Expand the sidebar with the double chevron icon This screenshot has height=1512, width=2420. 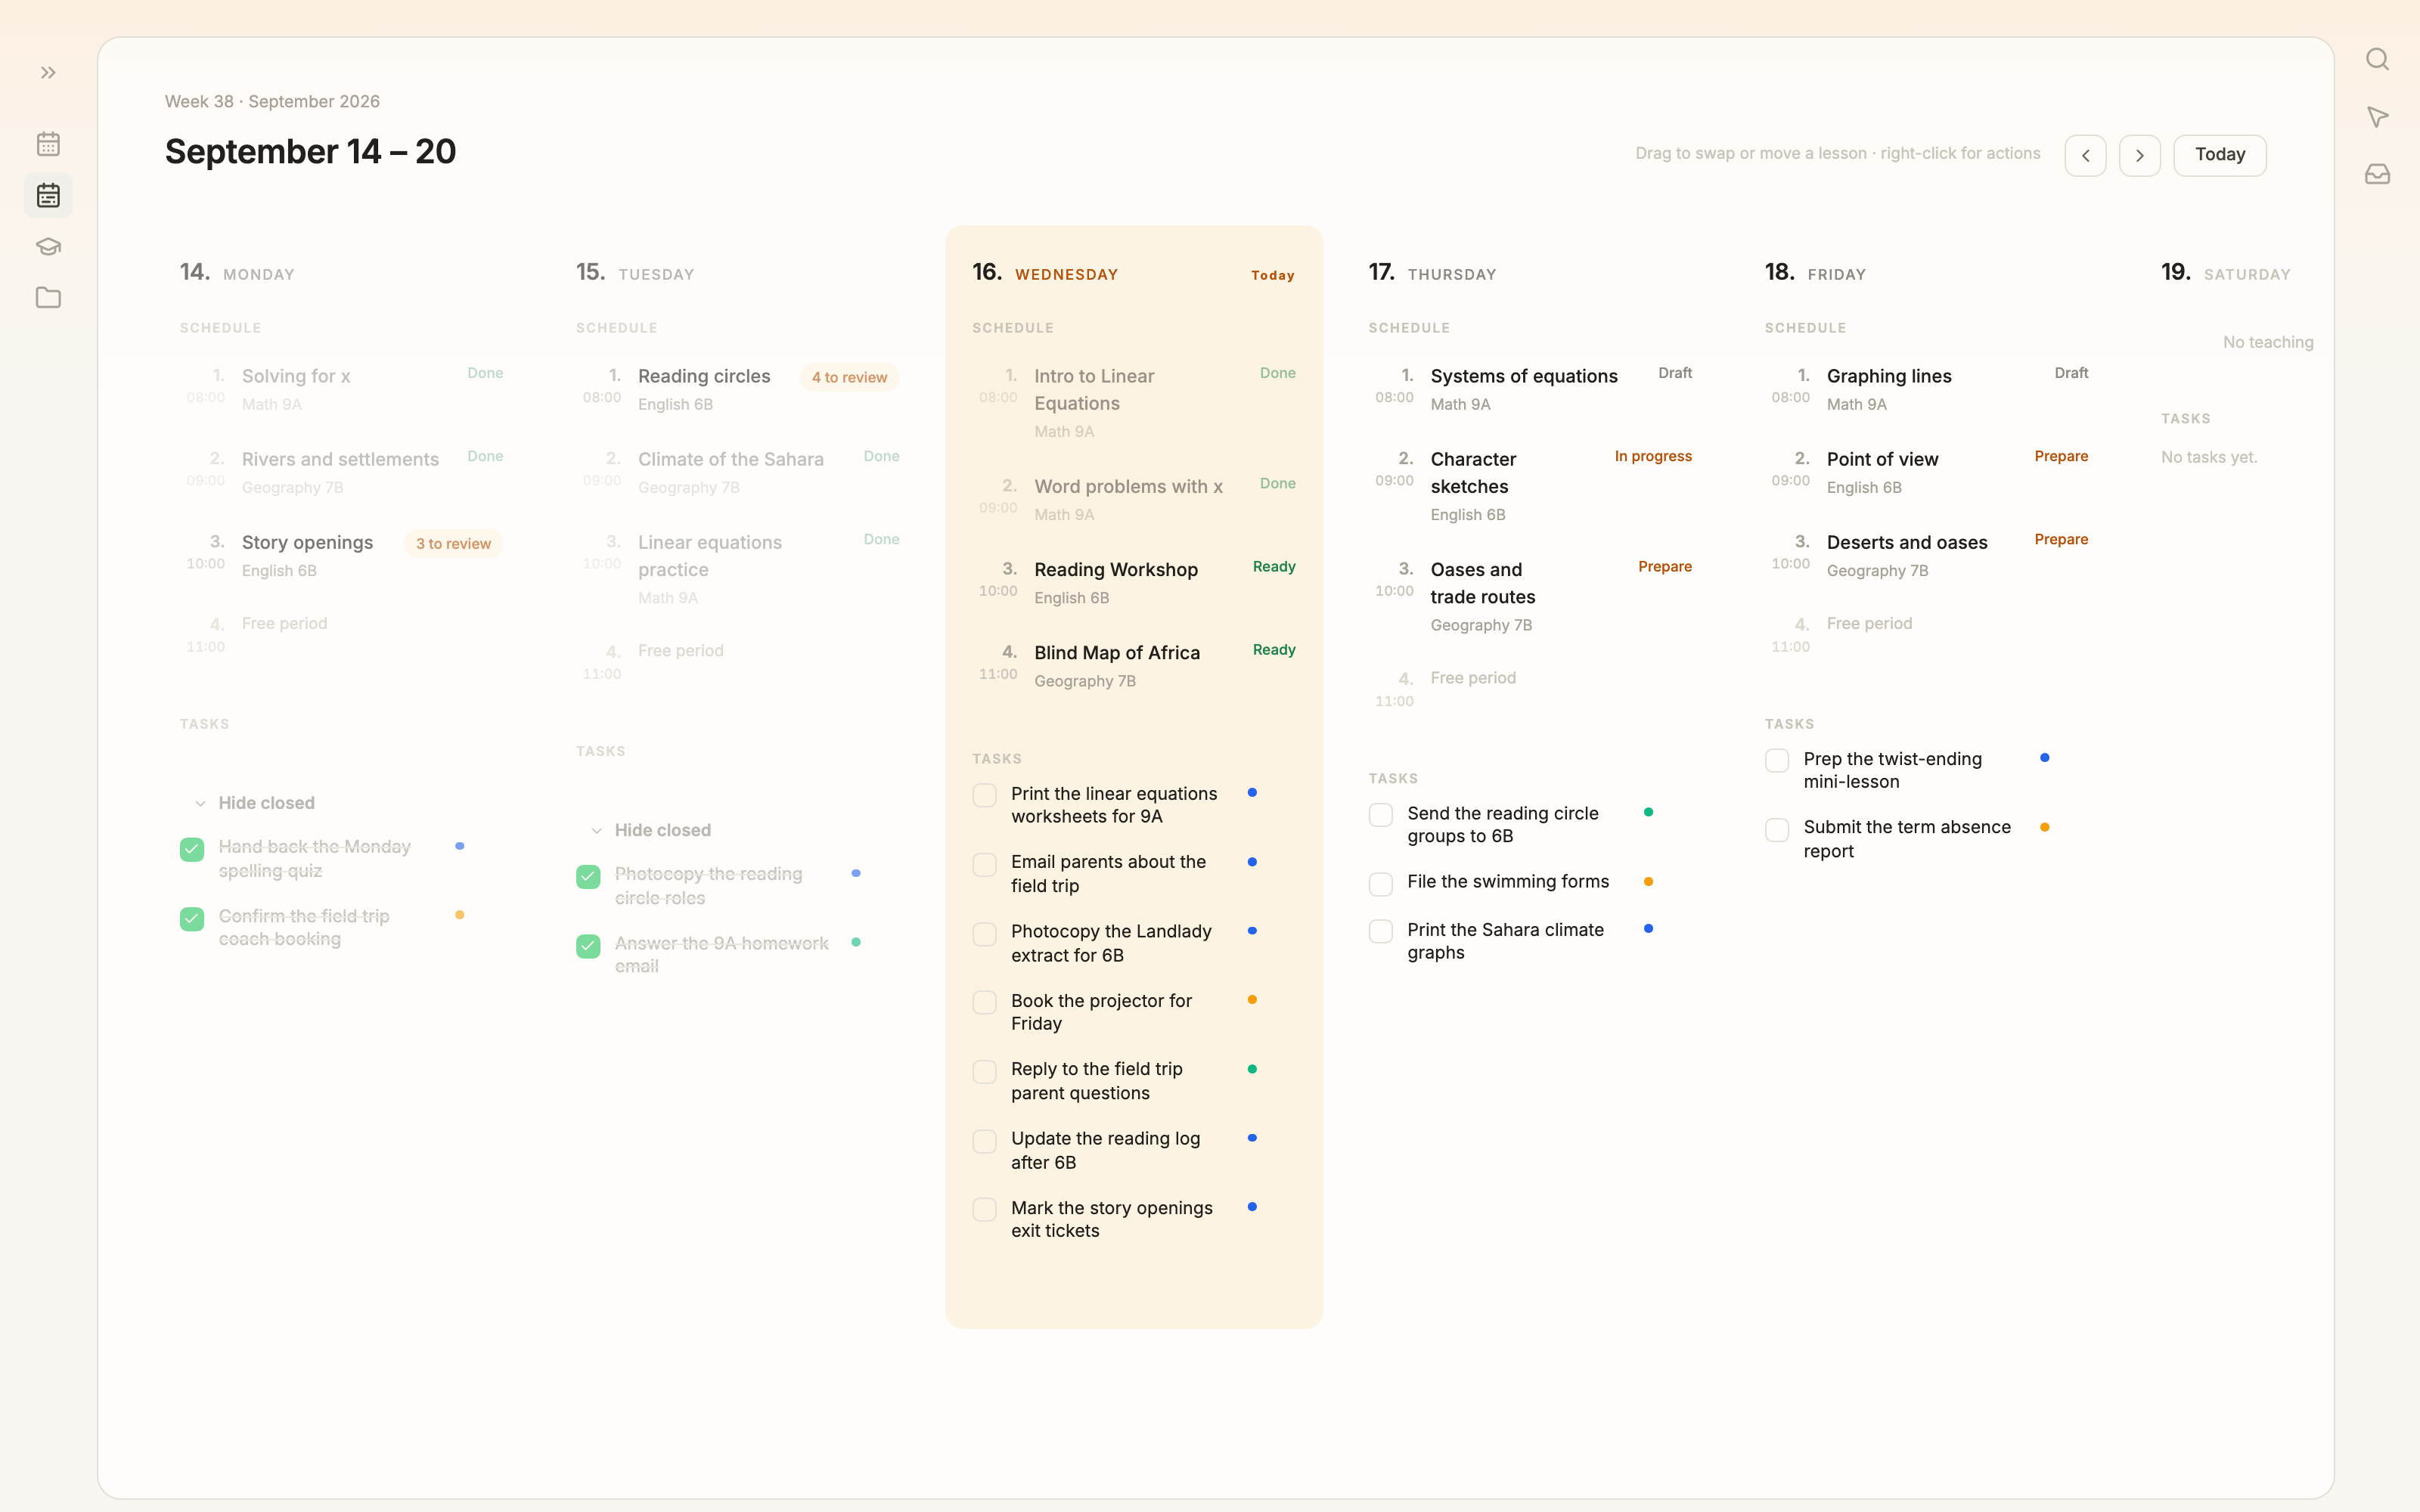pyautogui.click(x=48, y=73)
